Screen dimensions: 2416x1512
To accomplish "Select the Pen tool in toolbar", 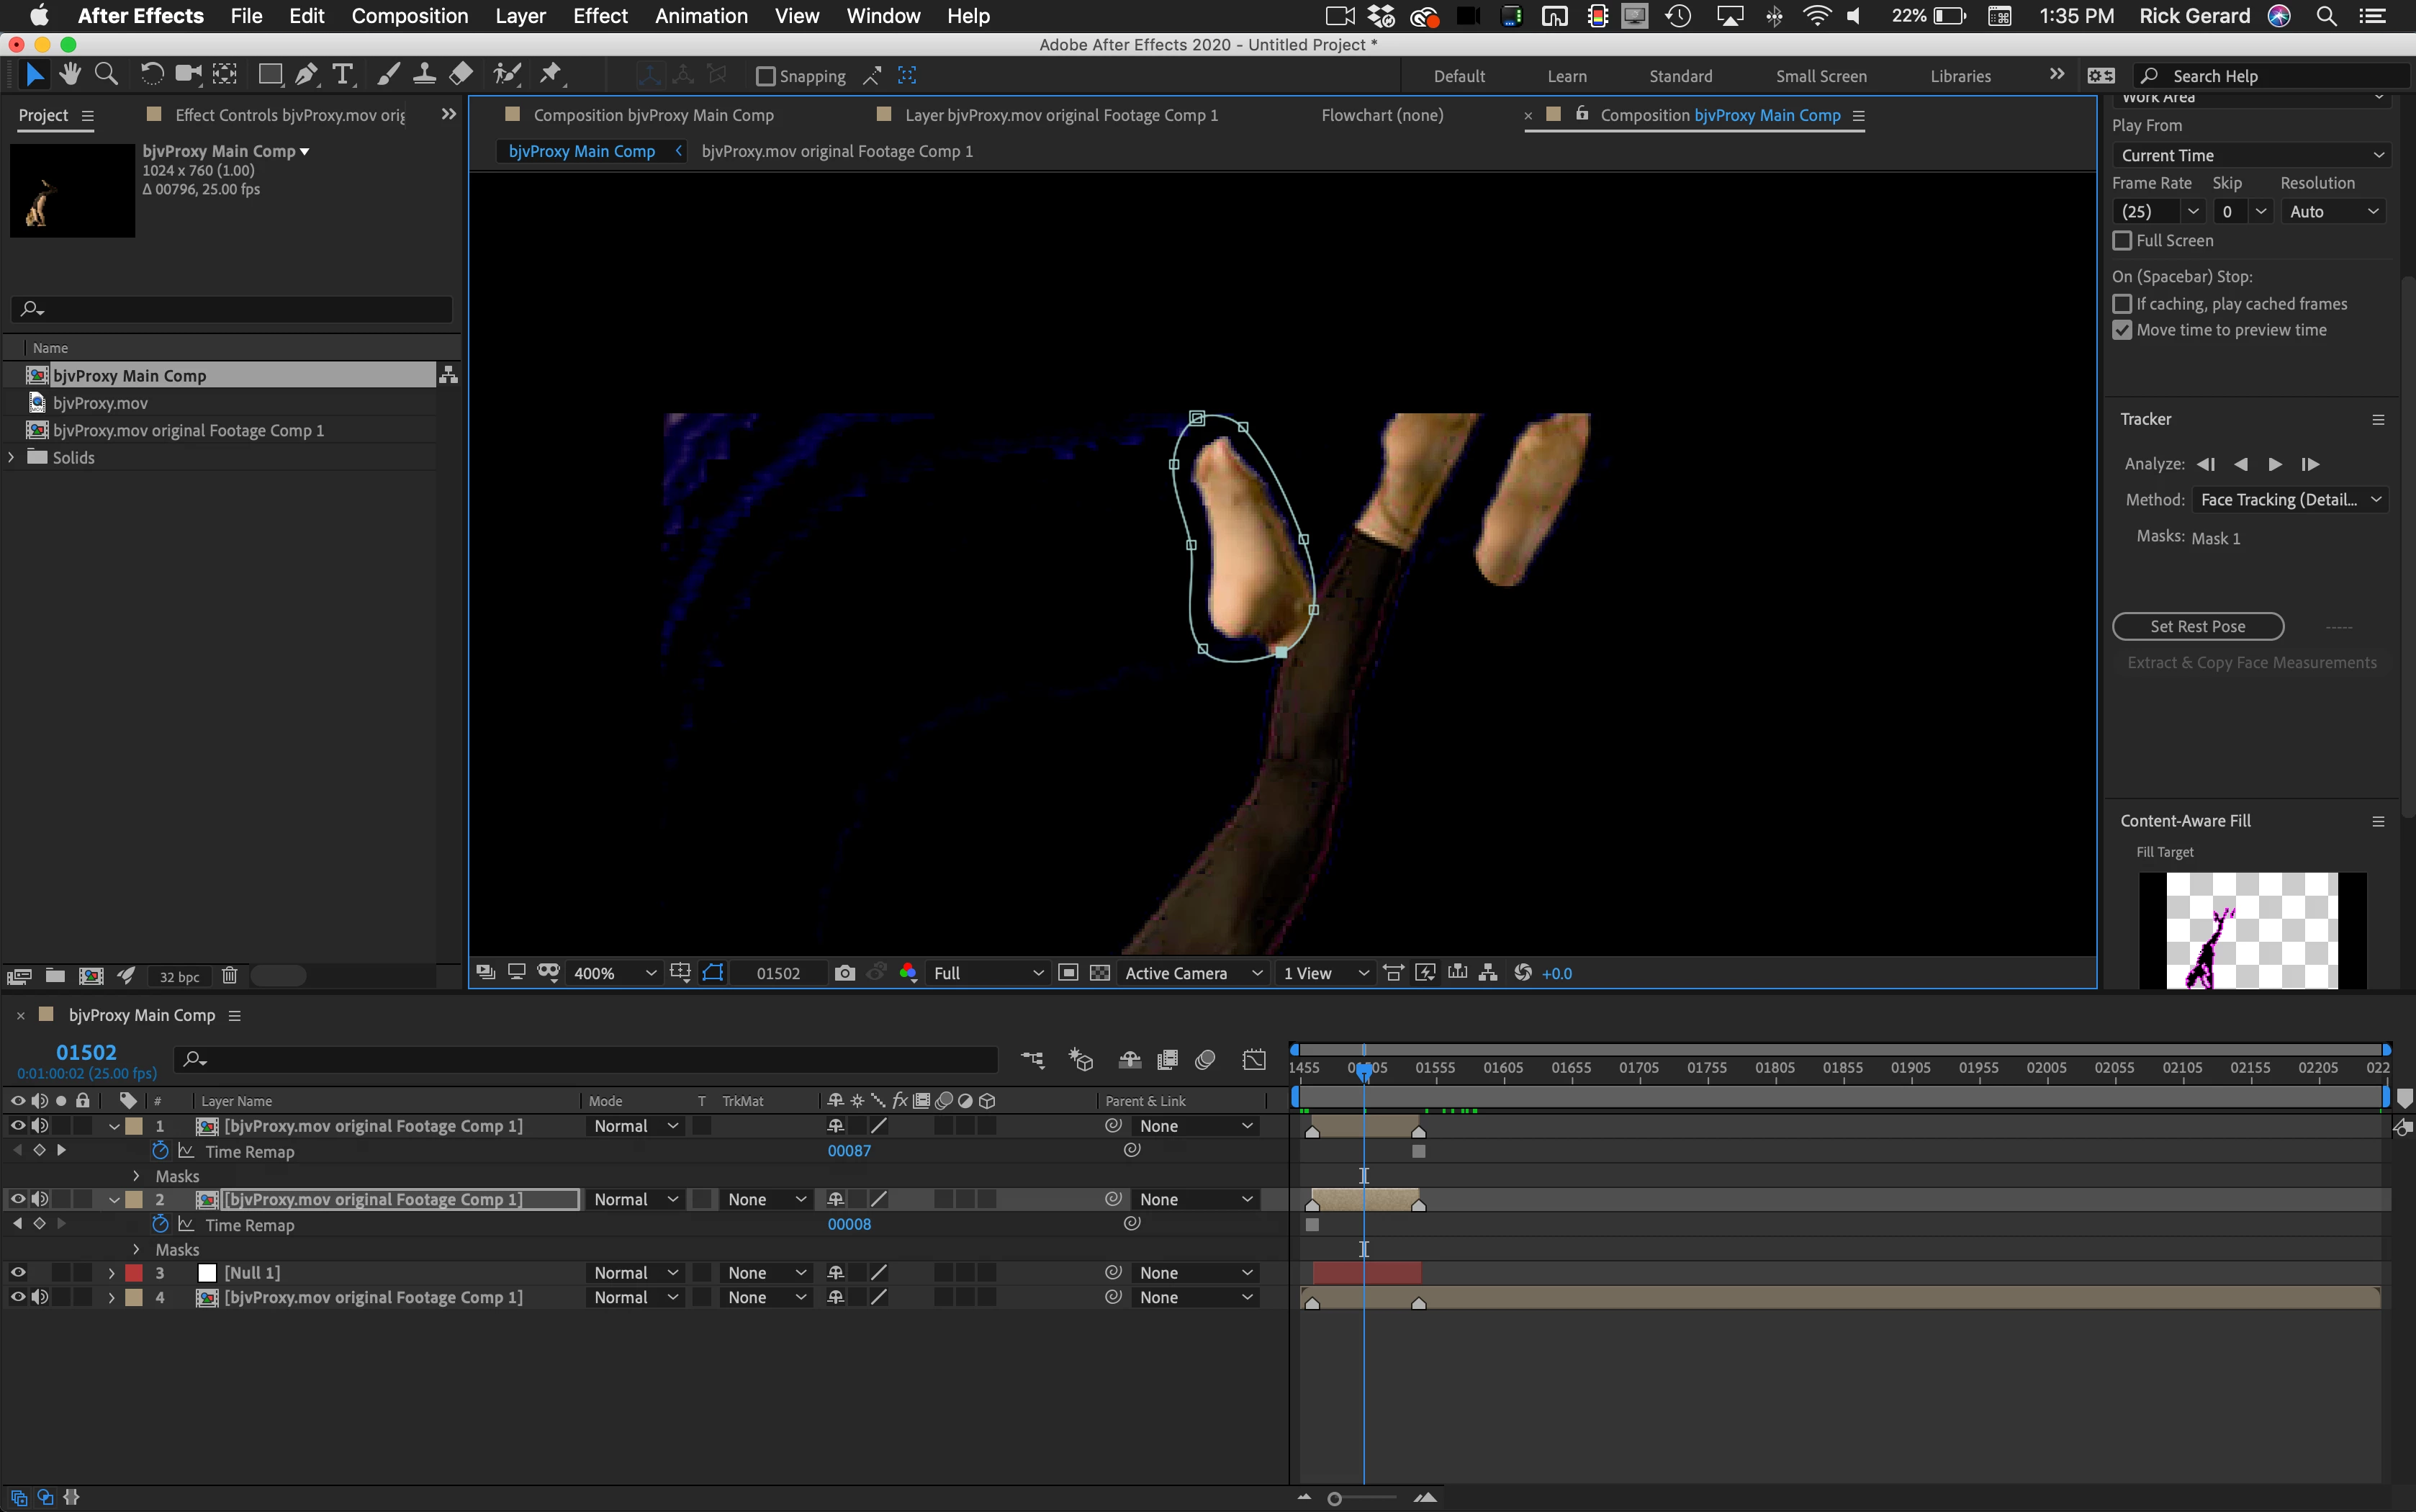I will click(307, 75).
